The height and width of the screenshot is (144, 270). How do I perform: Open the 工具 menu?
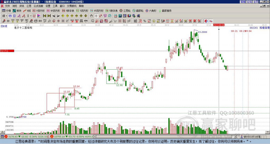click(x=55, y=6)
